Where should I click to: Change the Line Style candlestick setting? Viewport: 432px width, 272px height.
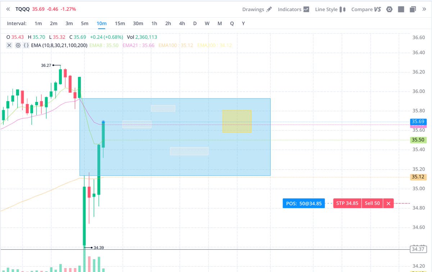pos(330,9)
